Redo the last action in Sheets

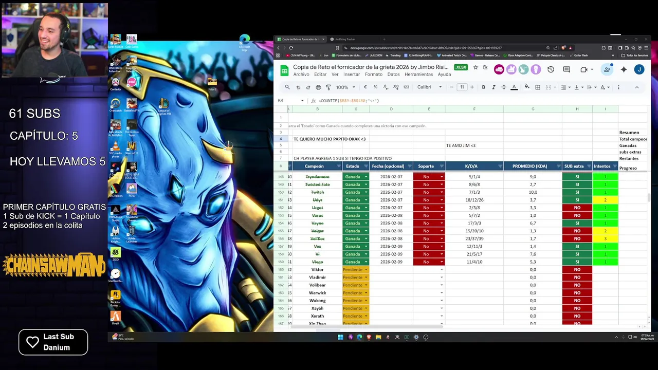(308, 87)
